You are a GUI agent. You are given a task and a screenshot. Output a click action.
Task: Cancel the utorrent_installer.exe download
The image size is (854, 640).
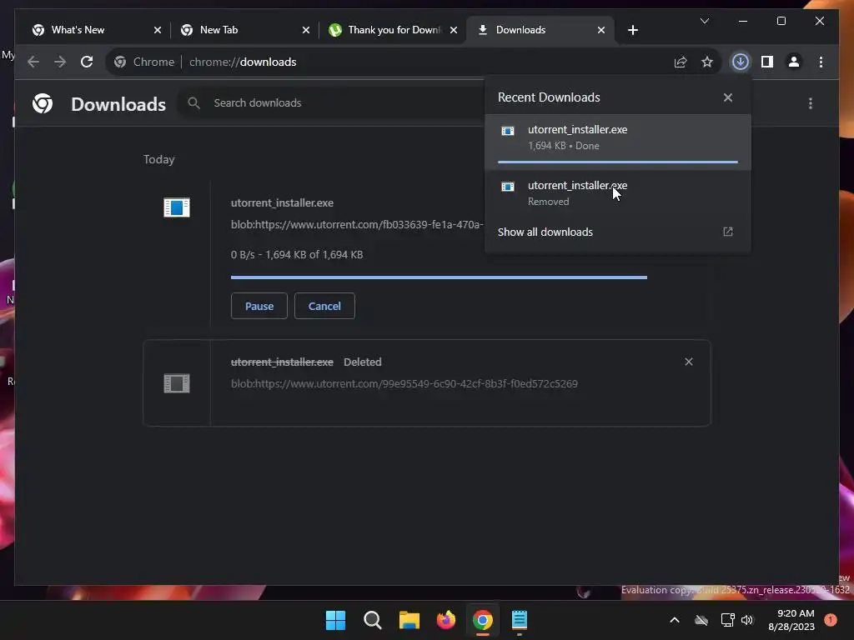pos(324,306)
